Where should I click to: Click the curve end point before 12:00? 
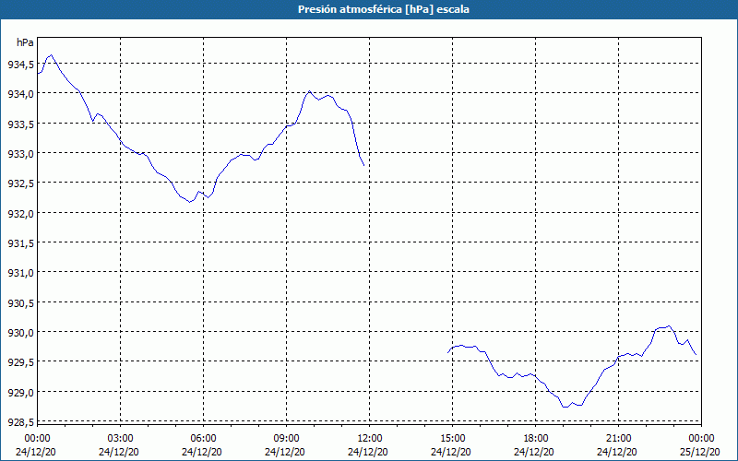tap(363, 165)
